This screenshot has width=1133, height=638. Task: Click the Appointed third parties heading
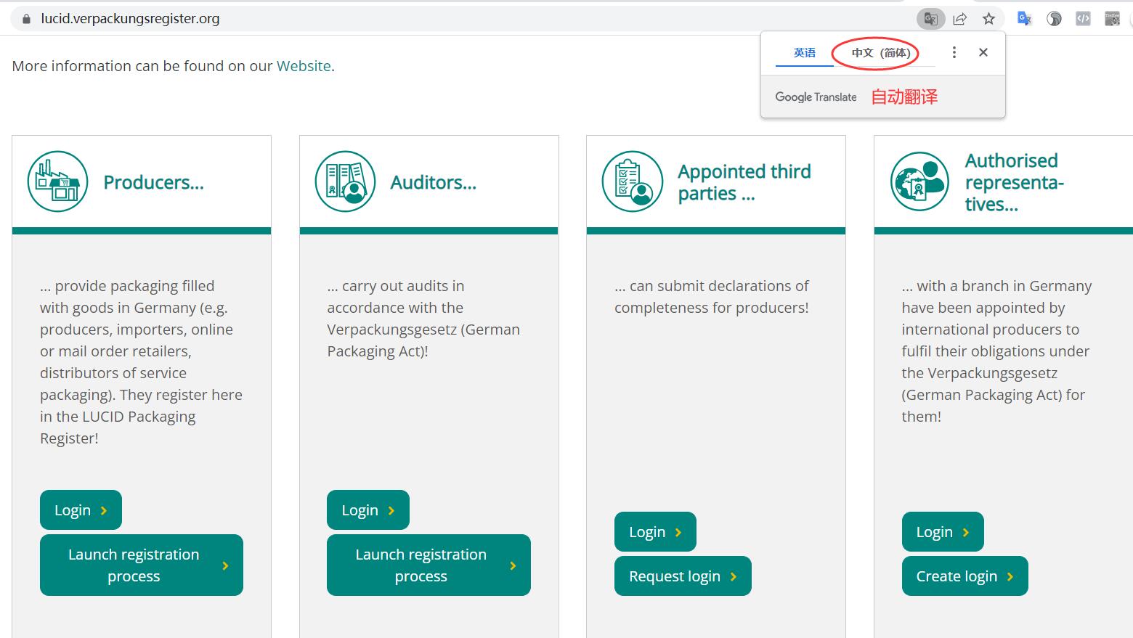(744, 182)
